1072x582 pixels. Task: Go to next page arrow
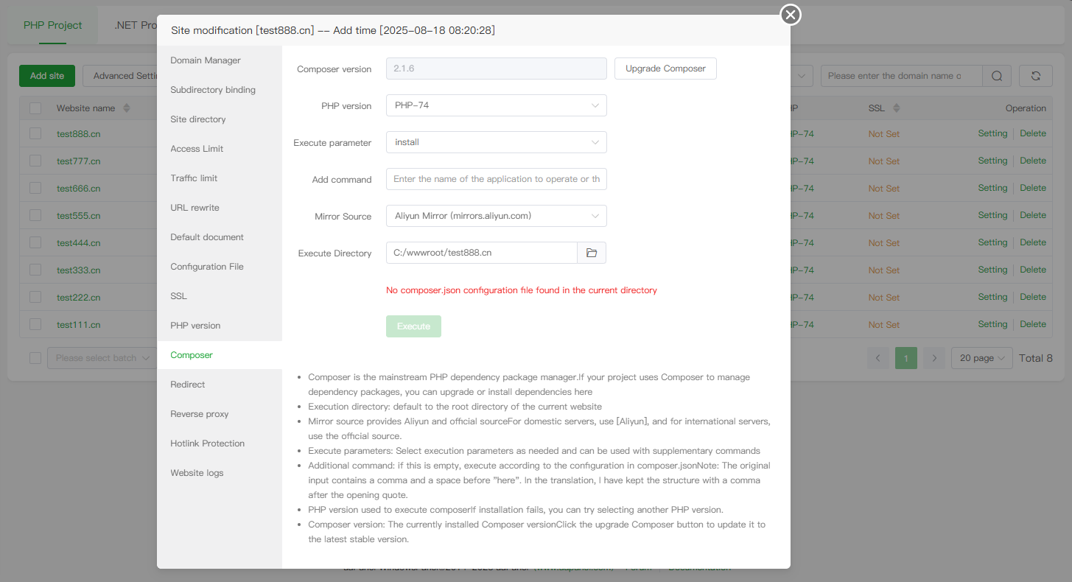tap(934, 358)
